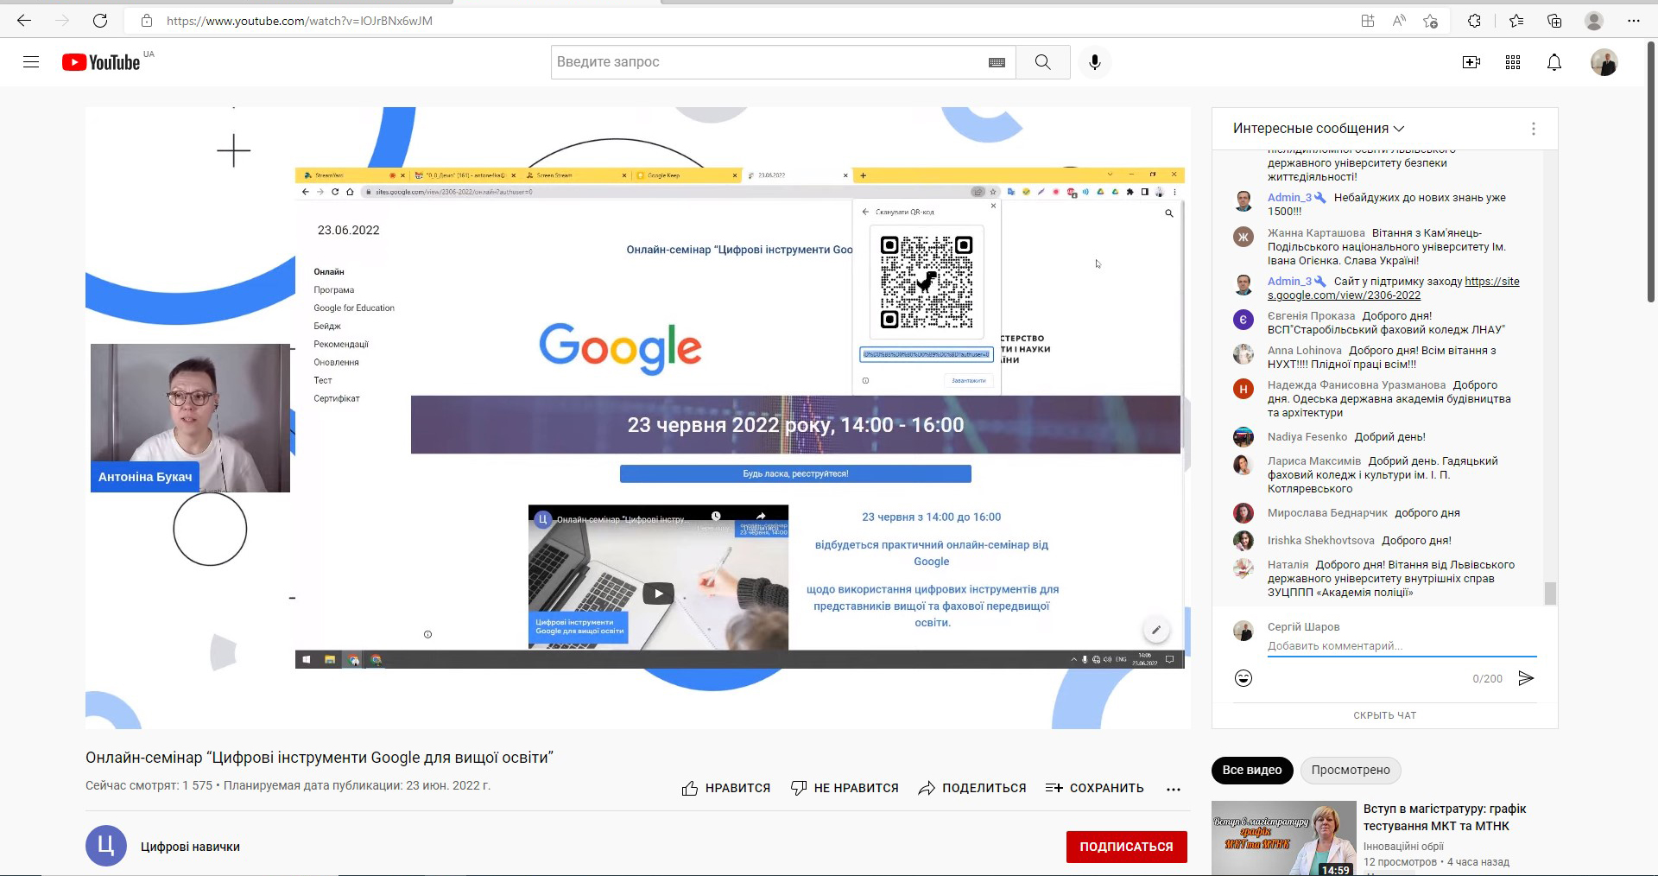Click the page vertical scrollbar
This screenshot has height=876, width=1658.
pyautogui.click(x=1651, y=173)
